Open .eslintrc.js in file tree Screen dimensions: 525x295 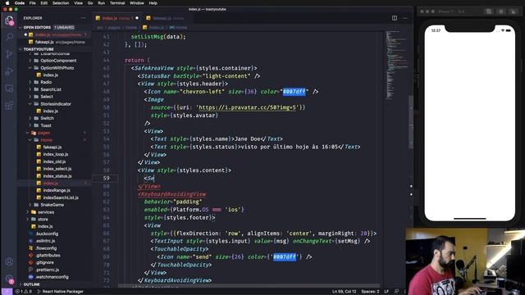pyautogui.click(x=45, y=241)
